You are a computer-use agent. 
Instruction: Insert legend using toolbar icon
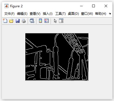[47, 21]
